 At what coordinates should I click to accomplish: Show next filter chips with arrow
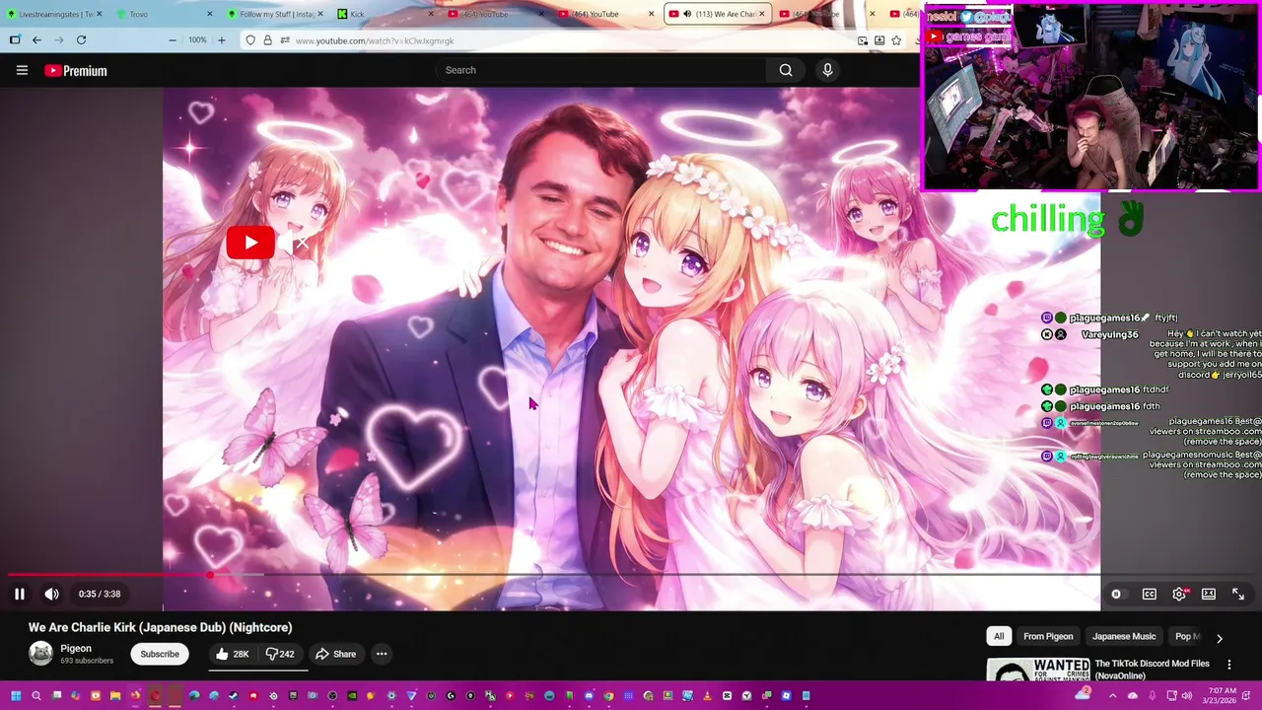1220,638
